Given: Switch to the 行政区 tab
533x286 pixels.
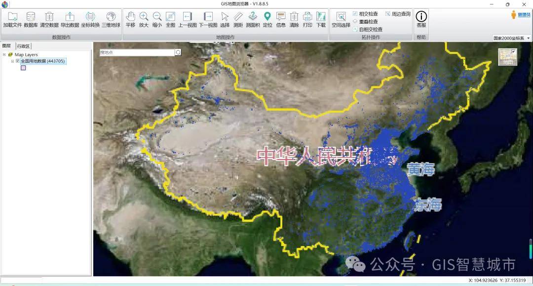Looking at the screenshot, I should [23, 46].
